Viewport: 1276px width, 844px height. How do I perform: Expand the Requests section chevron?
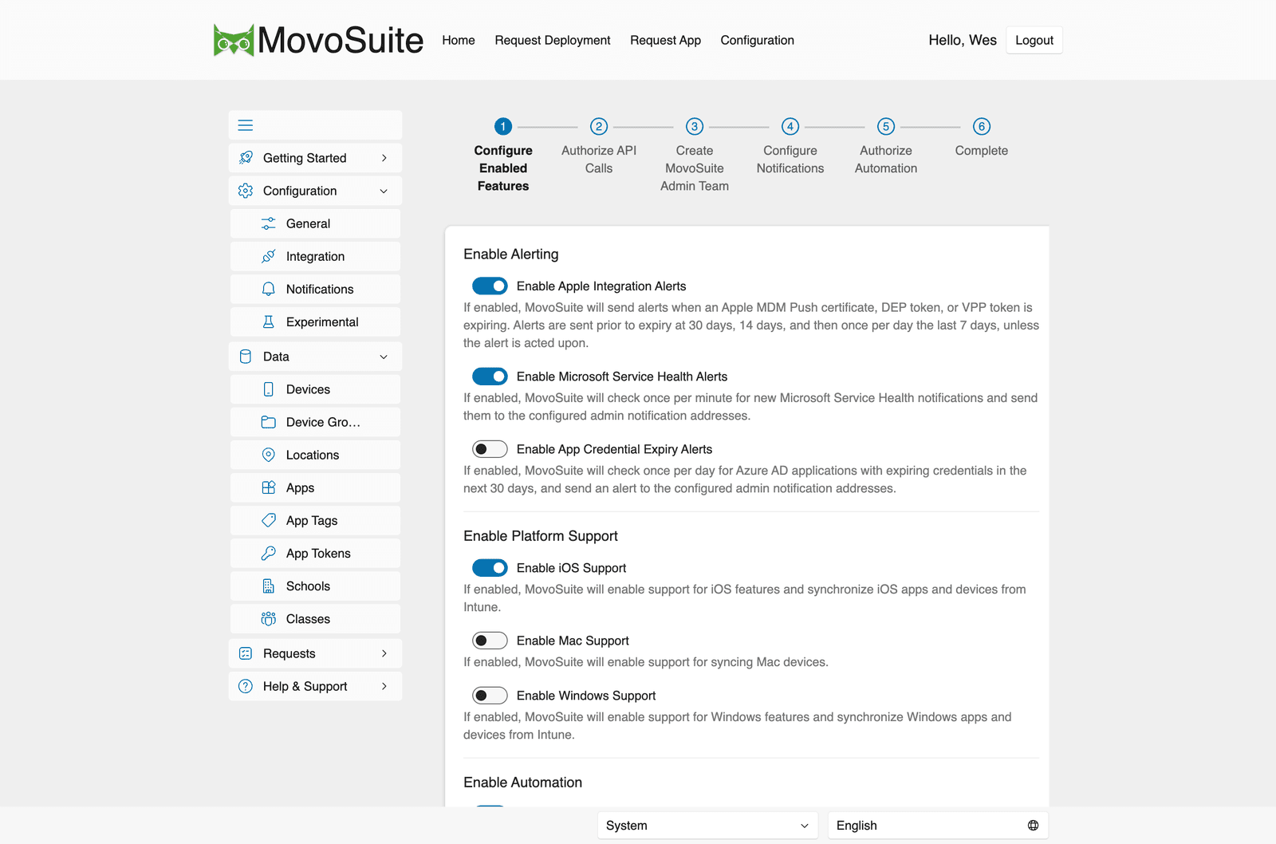(x=384, y=653)
